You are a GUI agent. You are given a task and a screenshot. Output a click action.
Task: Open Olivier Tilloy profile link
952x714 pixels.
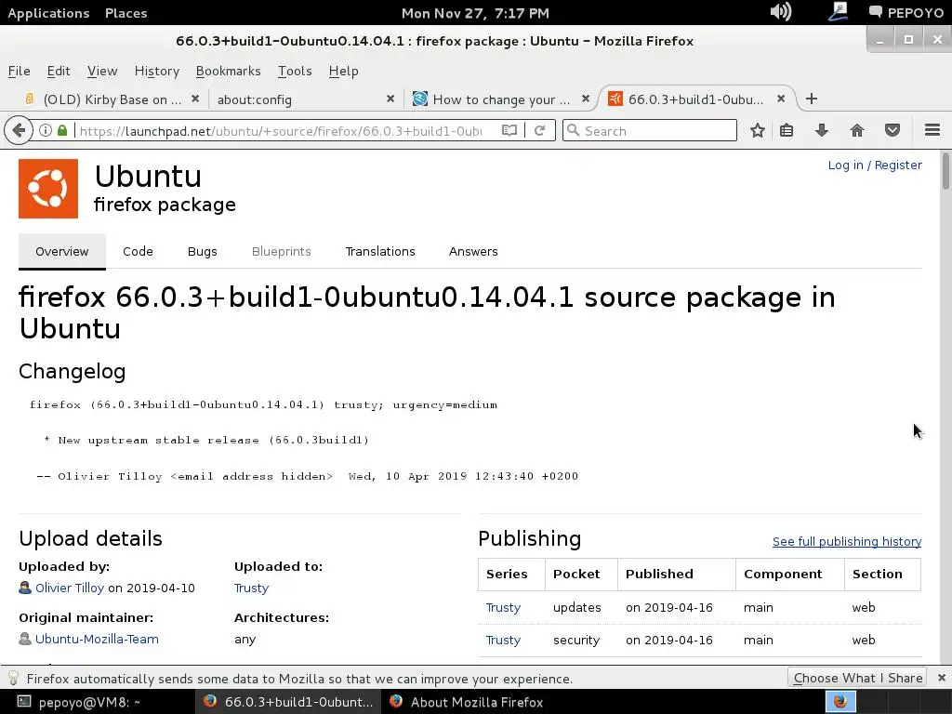70,588
